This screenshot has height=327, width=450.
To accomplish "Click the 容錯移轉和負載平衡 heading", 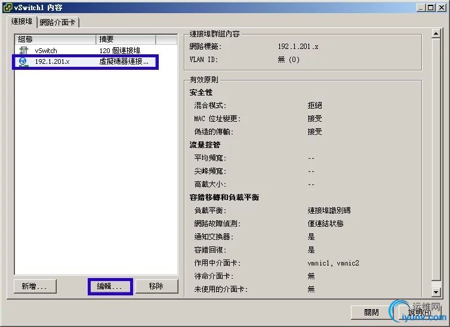I will click(224, 198).
